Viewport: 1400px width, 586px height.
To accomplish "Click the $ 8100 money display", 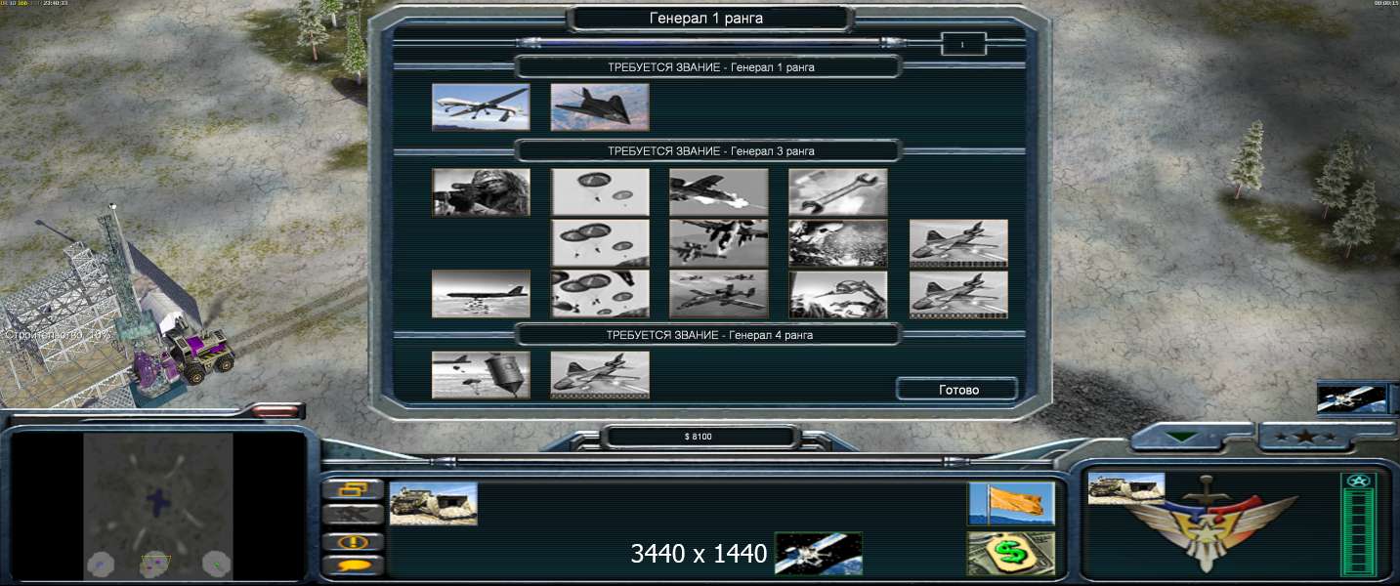I will pos(700,437).
